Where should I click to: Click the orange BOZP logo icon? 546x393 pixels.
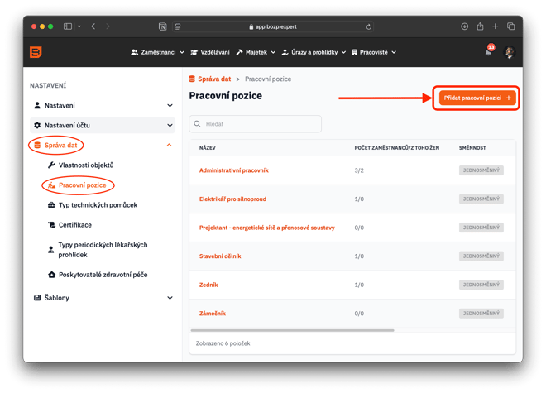pos(36,52)
